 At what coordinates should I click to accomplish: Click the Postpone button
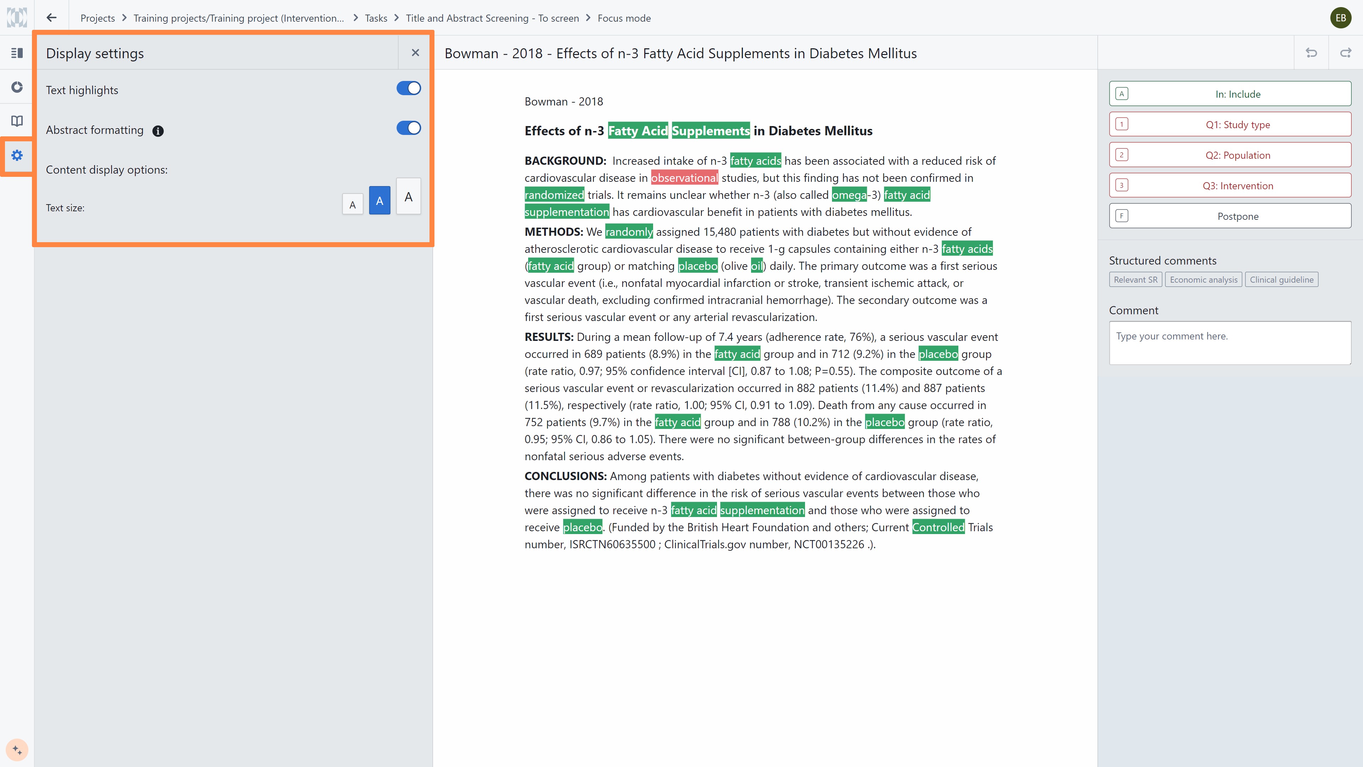[1230, 216]
